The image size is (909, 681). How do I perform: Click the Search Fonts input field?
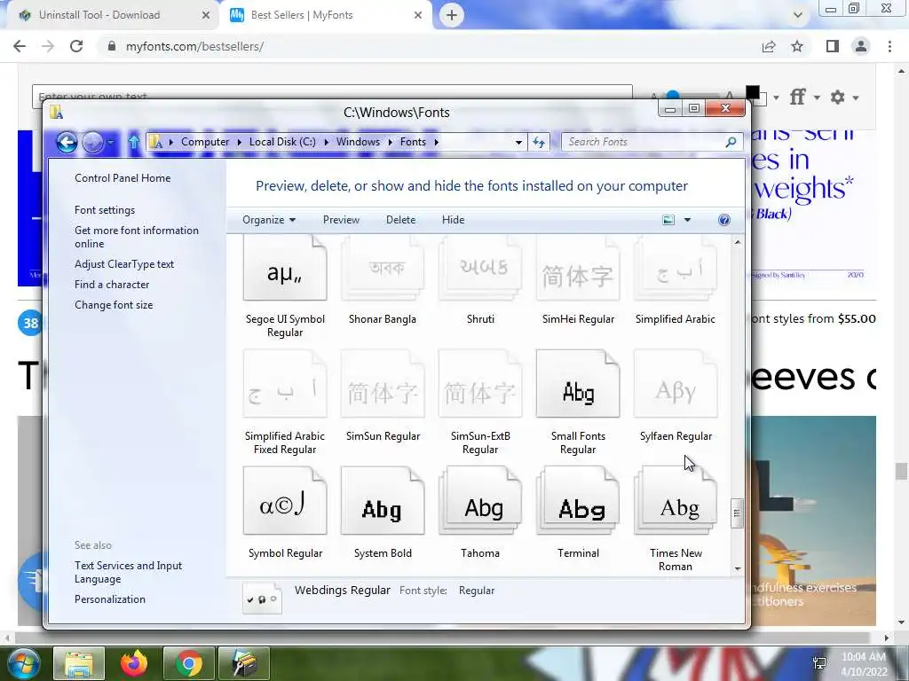tap(644, 142)
